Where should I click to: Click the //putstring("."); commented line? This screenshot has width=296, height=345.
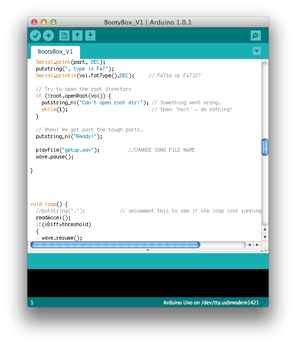point(60,211)
